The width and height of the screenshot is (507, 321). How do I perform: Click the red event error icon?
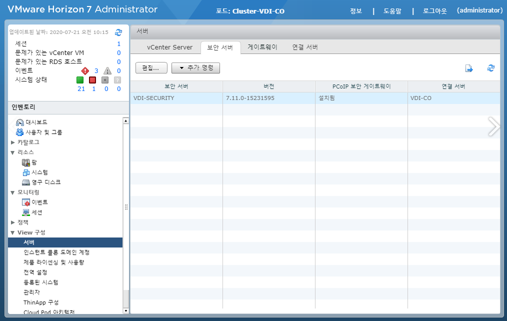click(x=85, y=71)
